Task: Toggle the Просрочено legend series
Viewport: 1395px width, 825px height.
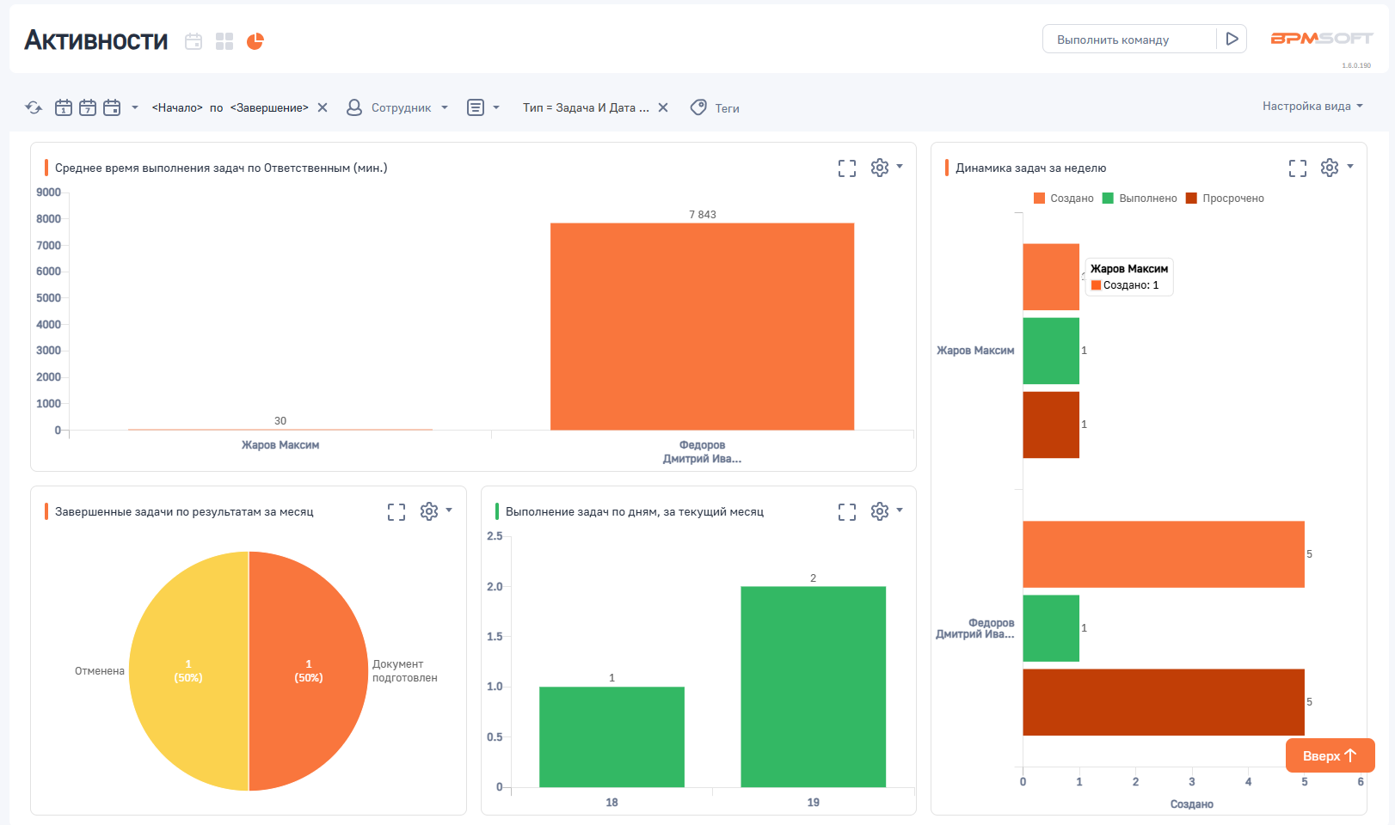Action: (x=1225, y=199)
